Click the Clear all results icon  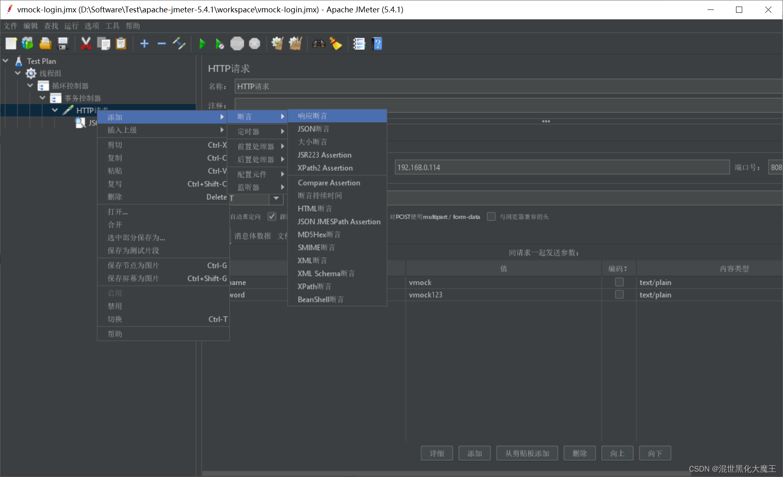295,44
